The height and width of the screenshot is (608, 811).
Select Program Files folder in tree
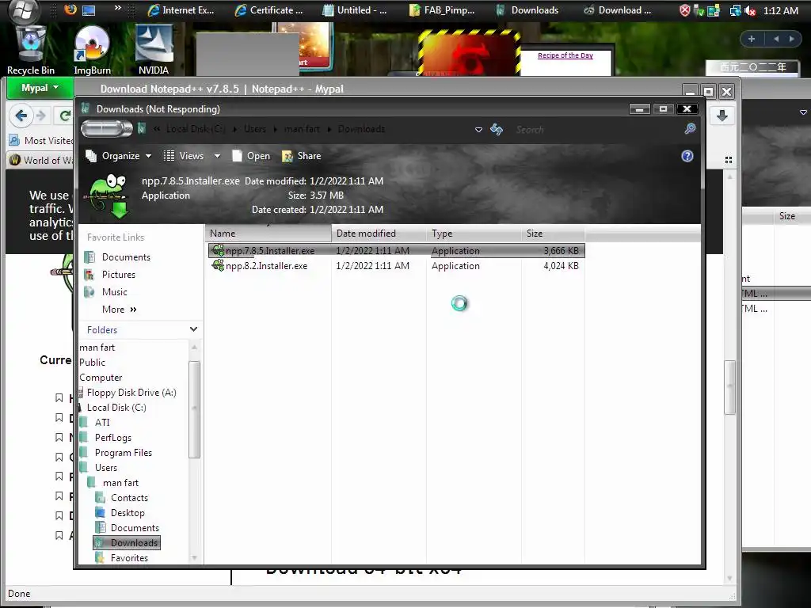pos(117,452)
